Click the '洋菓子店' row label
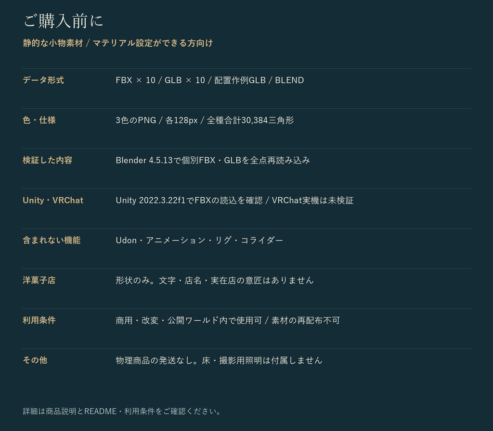 click(x=39, y=280)
